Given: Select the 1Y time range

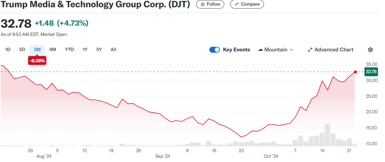Looking at the screenshot, I should click(85, 49).
